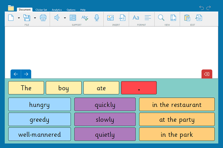Open the Help tab

click(x=83, y=10)
